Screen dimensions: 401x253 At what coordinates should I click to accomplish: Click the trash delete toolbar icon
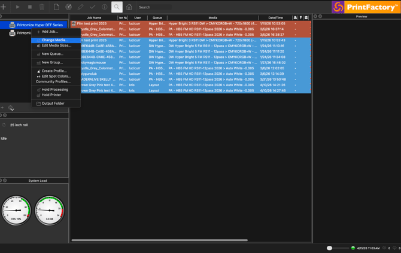(42, 7)
